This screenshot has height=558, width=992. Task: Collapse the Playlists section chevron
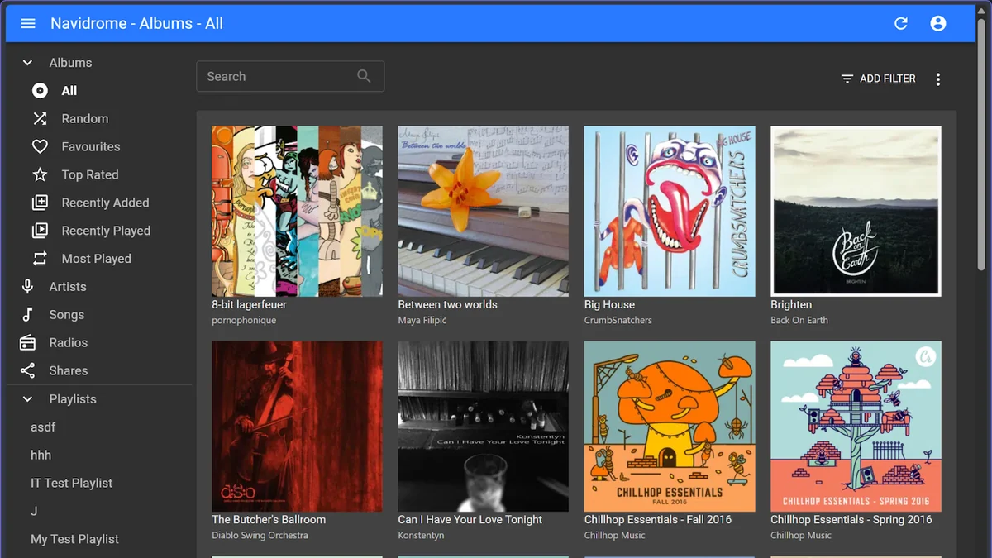[x=27, y=399]
